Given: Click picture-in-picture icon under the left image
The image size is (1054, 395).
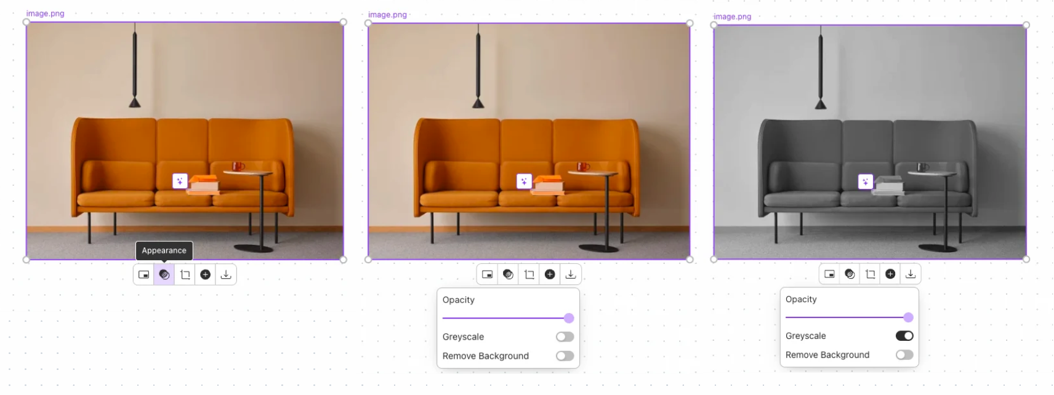Looking at the screenshot, I should [x=144, y=274].
